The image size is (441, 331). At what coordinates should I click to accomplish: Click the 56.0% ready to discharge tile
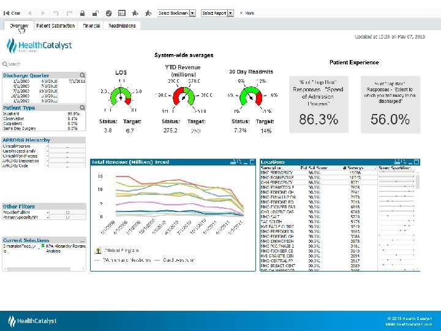click(x=390, y=104)
